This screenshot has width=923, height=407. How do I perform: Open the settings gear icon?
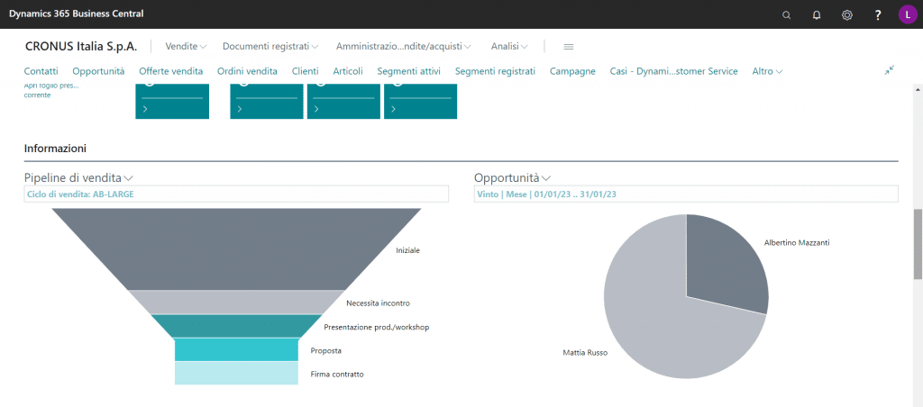coord(847,14)
